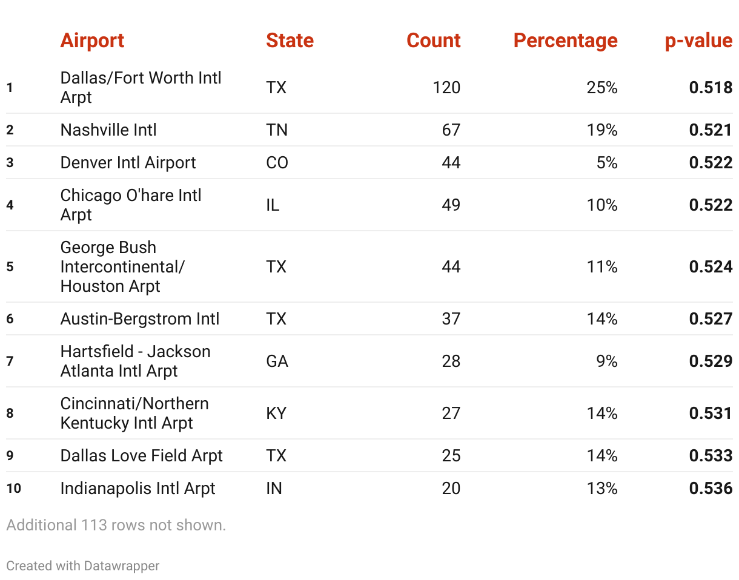This screenshot has width=739, height=580.
Task: Select Denver Intl Airport row name
Action: point(128,163)
